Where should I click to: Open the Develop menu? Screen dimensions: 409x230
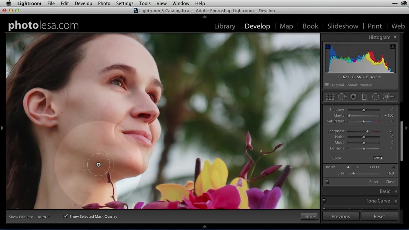click(x=84, y=3)
